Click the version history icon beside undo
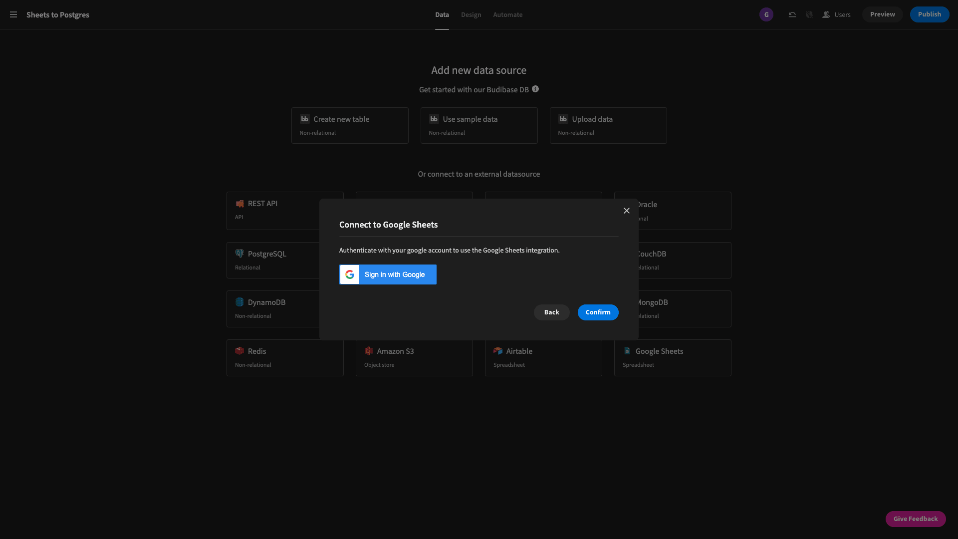 809,14
